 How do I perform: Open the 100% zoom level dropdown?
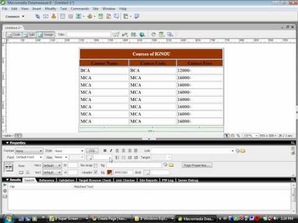click(x=250, y=136)
